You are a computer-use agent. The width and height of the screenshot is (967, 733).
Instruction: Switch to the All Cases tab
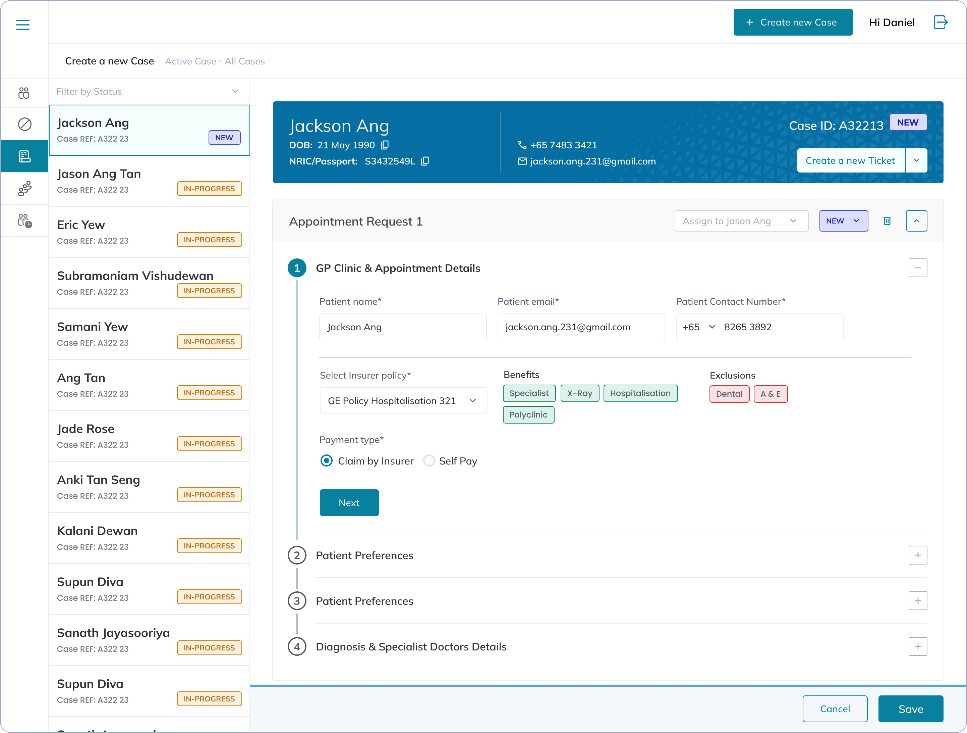tap(245, 61)
